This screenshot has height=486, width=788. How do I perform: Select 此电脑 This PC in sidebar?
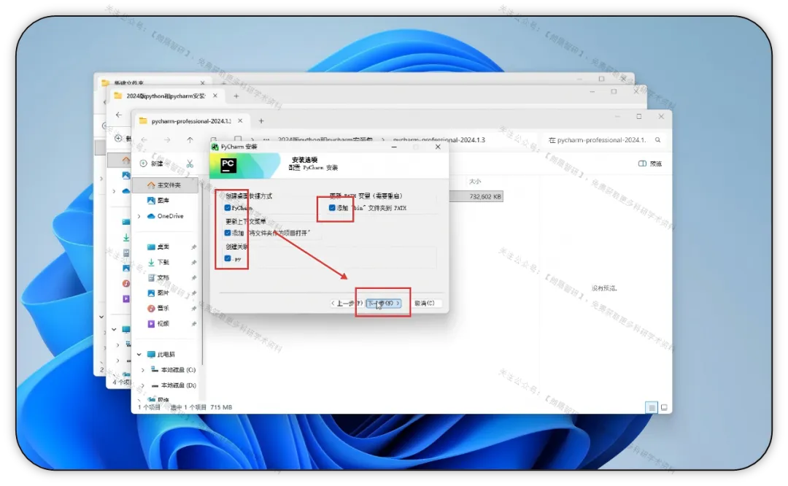[x=161, y=355]
